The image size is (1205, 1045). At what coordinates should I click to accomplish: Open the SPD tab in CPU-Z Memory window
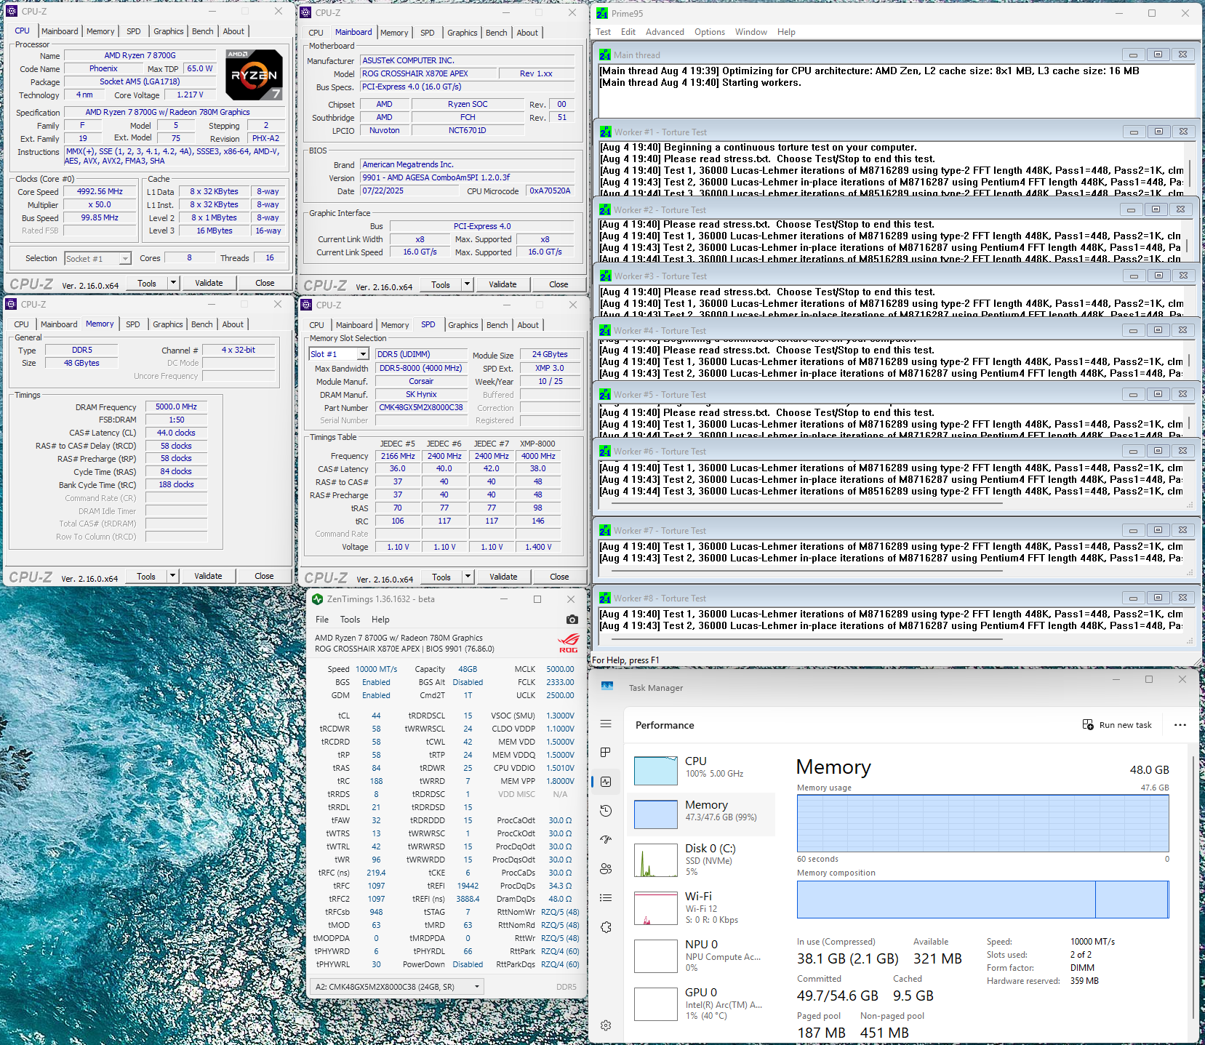click(x=133, y=324)
